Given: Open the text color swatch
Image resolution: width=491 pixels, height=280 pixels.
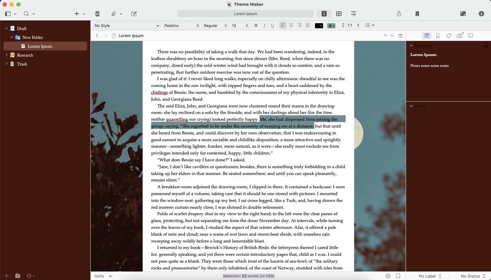Looking at the screenshot, I should click(x=319, y=25).
